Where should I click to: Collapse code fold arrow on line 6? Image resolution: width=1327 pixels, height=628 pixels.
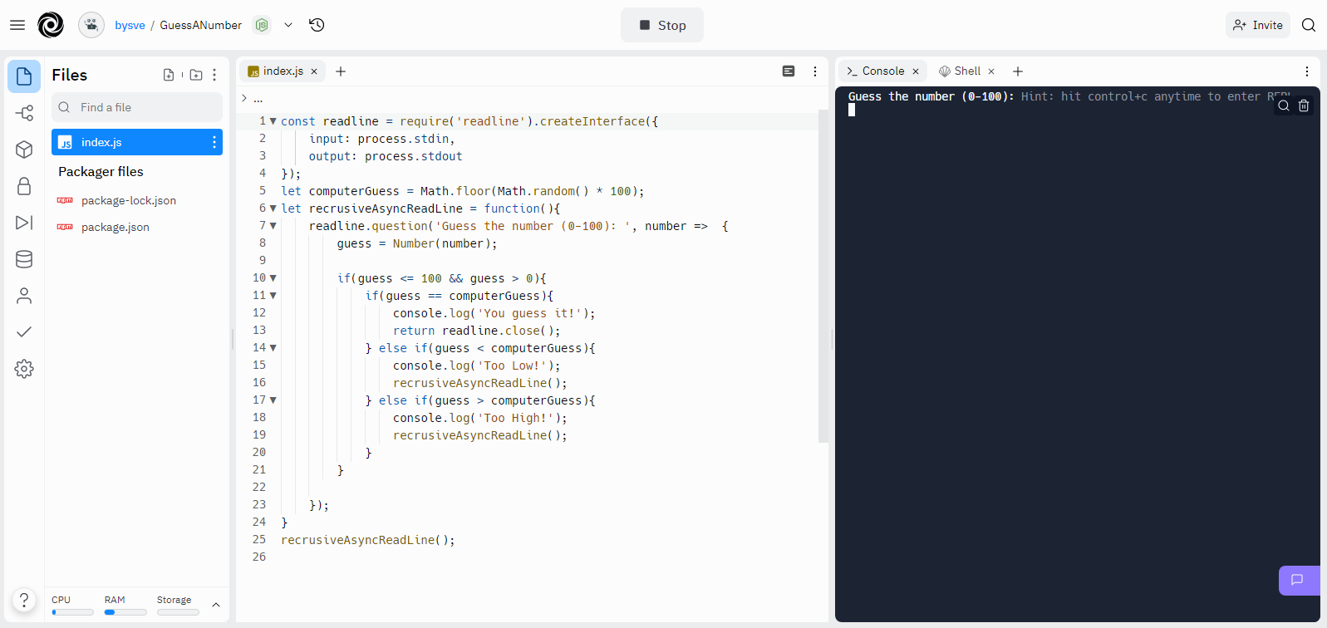pos(273,209)
